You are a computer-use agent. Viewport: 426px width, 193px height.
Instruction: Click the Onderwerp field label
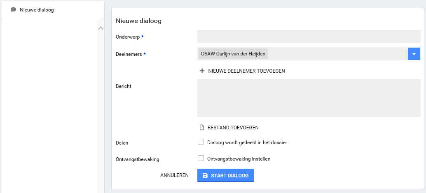click(128, 37)
